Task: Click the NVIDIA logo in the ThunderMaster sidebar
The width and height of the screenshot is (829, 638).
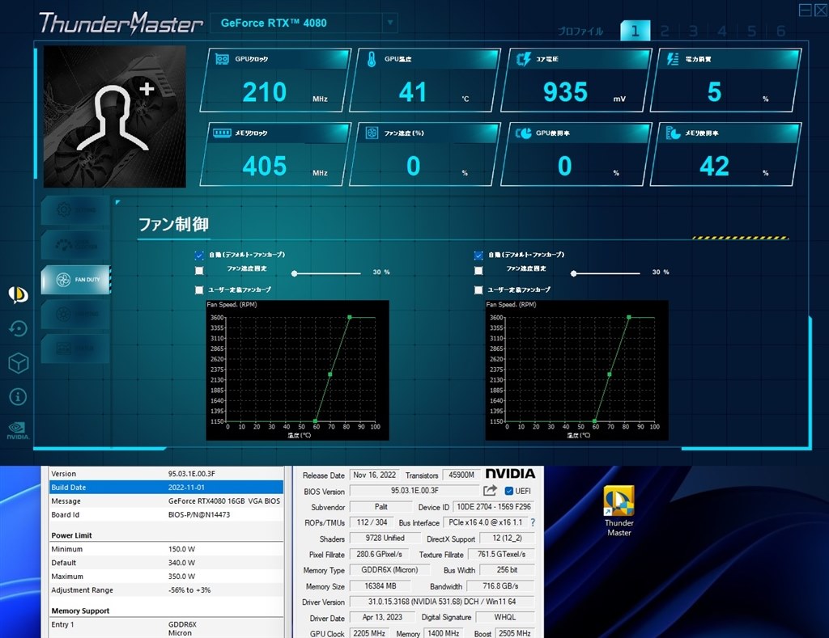Action: tap(18, 430)
